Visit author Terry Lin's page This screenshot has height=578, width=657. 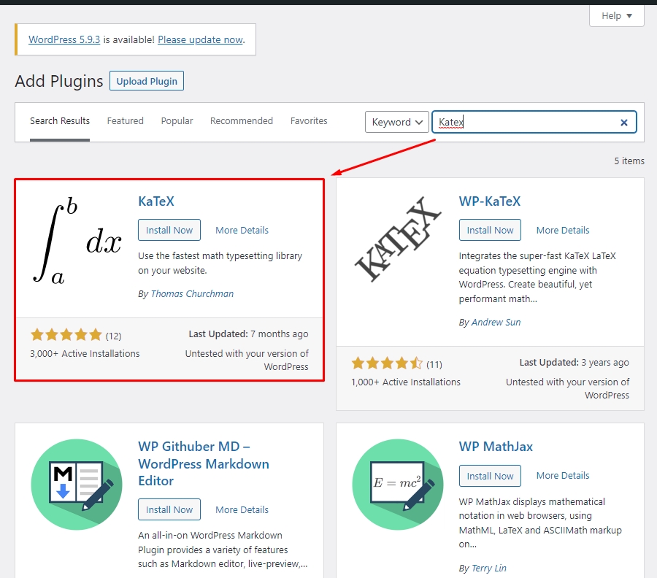(x=488, y=569)
